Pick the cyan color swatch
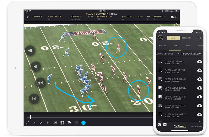Screen dimensions: 209x137 pos(83,123)
